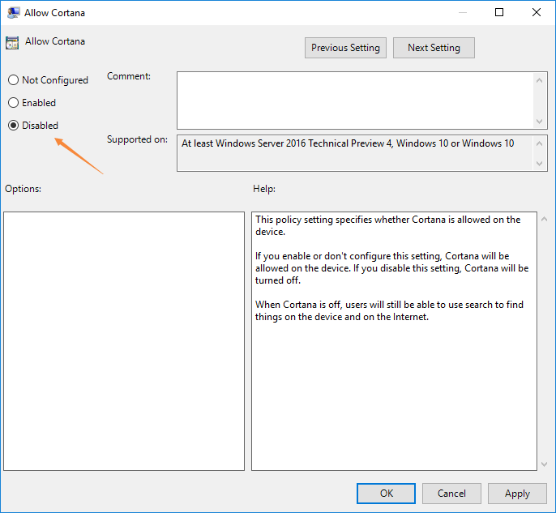Click the Comment box scroll up arrow
This screenshot has height=513, width=556.
click(x=539, y=80)
